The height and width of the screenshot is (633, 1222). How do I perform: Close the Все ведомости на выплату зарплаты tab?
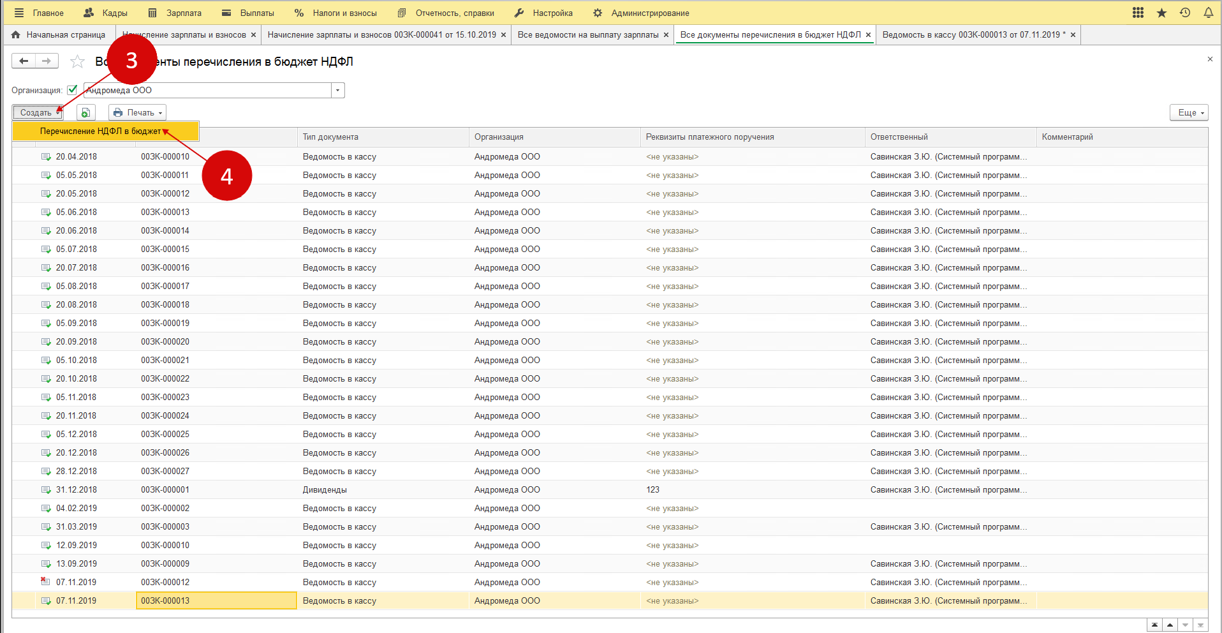click(x=666, y=35)
